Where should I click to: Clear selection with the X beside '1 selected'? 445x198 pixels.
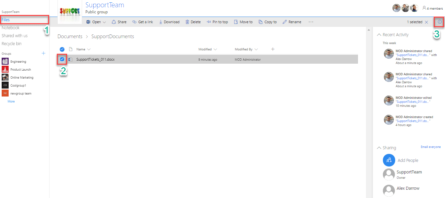(426, 22)
